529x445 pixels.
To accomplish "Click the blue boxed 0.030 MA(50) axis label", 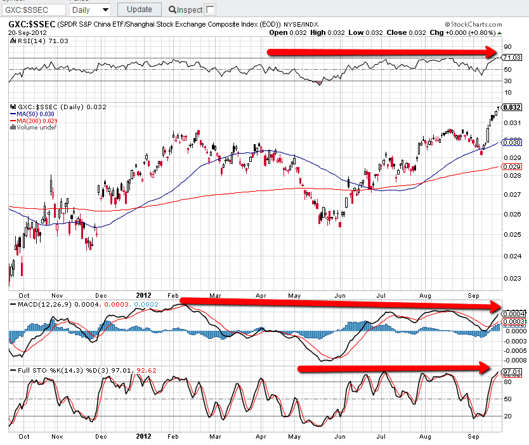I will tap(512, 142).
